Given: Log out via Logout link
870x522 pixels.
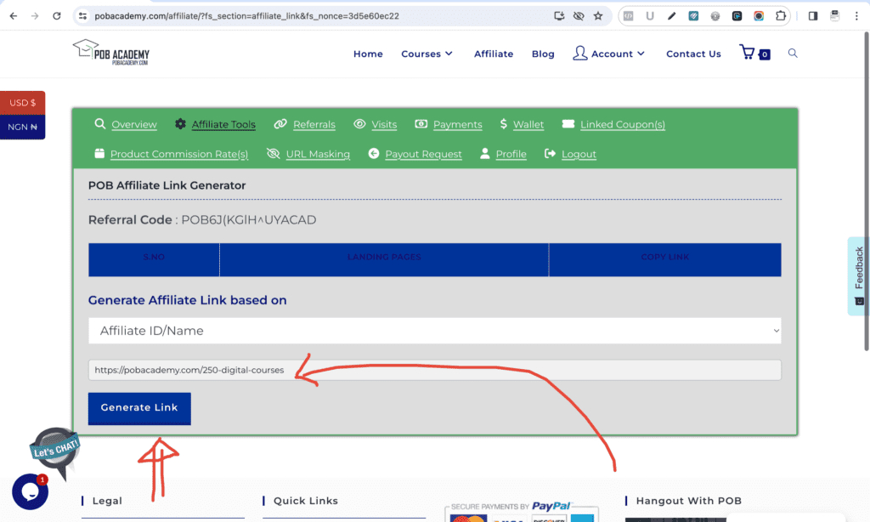Looking at the screenshot, I should [x=579, y=154].
